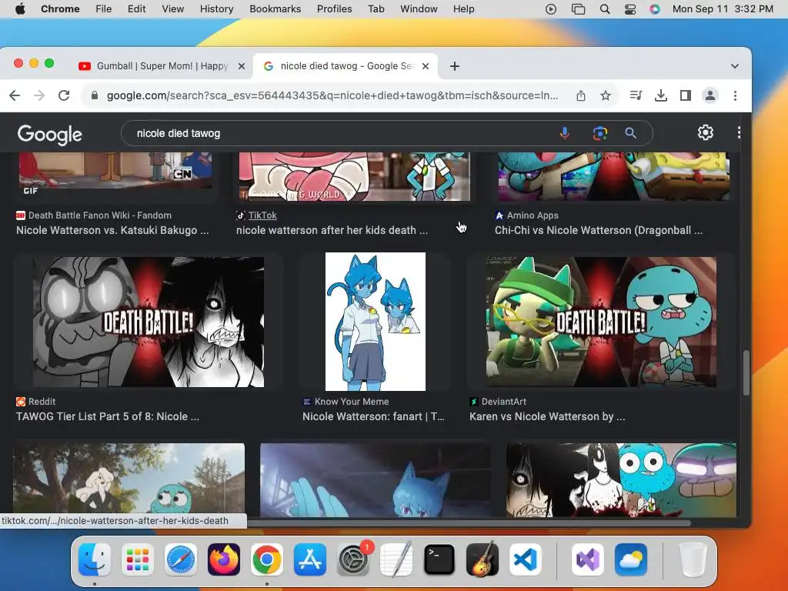The height and width of the screenshot is (591, 788).
Task: Click the date and time in menu bar
Action: pyautogui.click(x=723, y=9)
